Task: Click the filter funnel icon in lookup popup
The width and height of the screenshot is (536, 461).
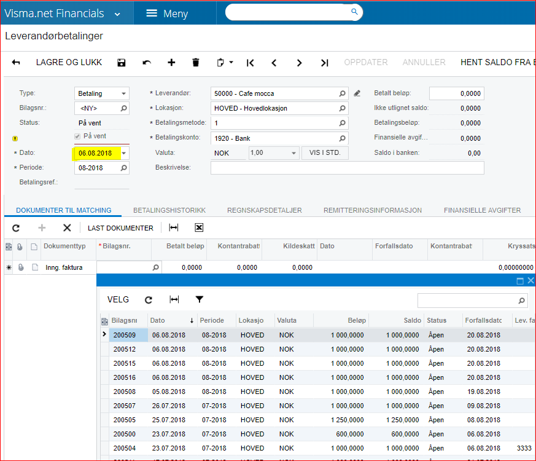Action: click(x=200, y=299)
